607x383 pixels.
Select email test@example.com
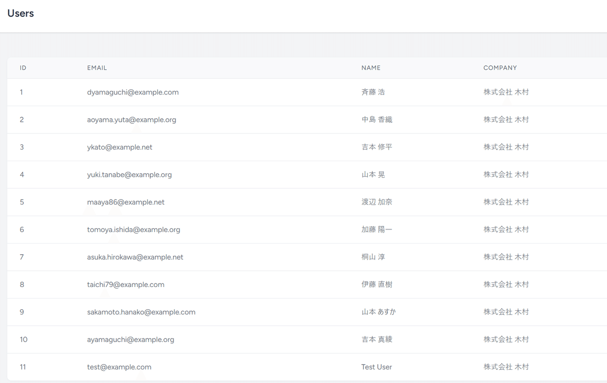[119, 367]
